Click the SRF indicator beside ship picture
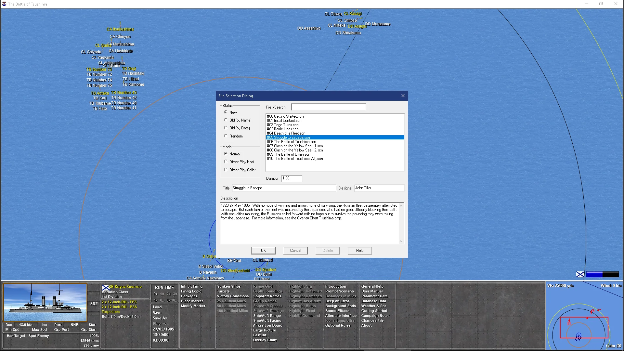 [94, 304]
